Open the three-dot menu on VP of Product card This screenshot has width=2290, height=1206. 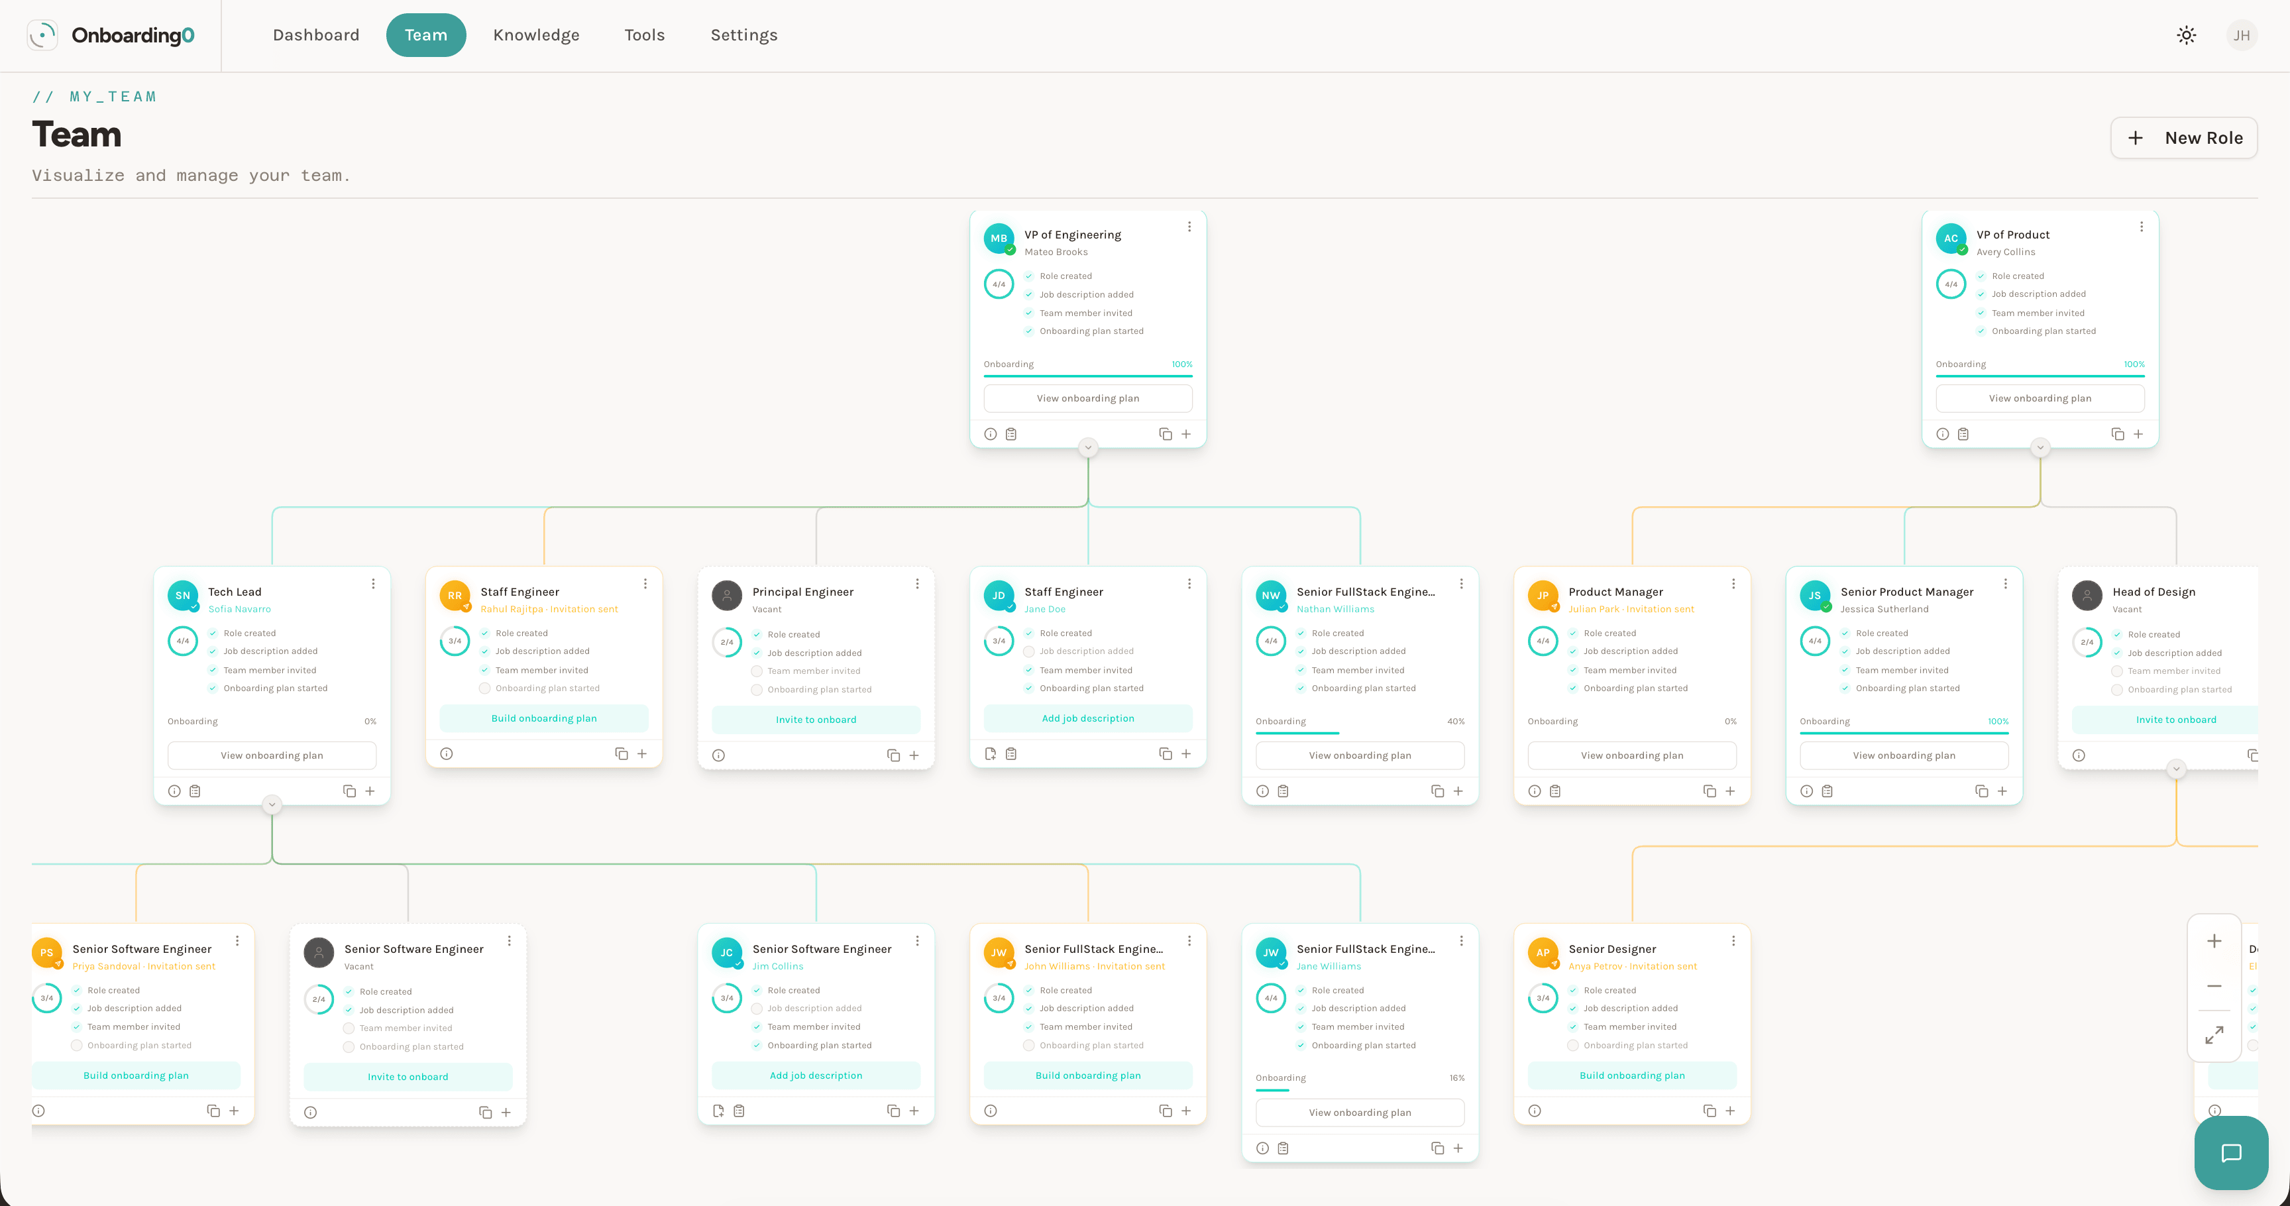click(2142, 227)
